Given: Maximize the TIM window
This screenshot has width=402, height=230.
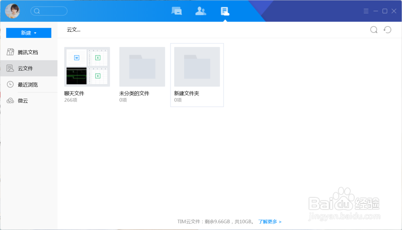Looking at the screenshot, I should point(385,11).
